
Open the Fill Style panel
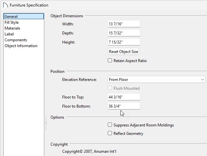tap(12, 22)
